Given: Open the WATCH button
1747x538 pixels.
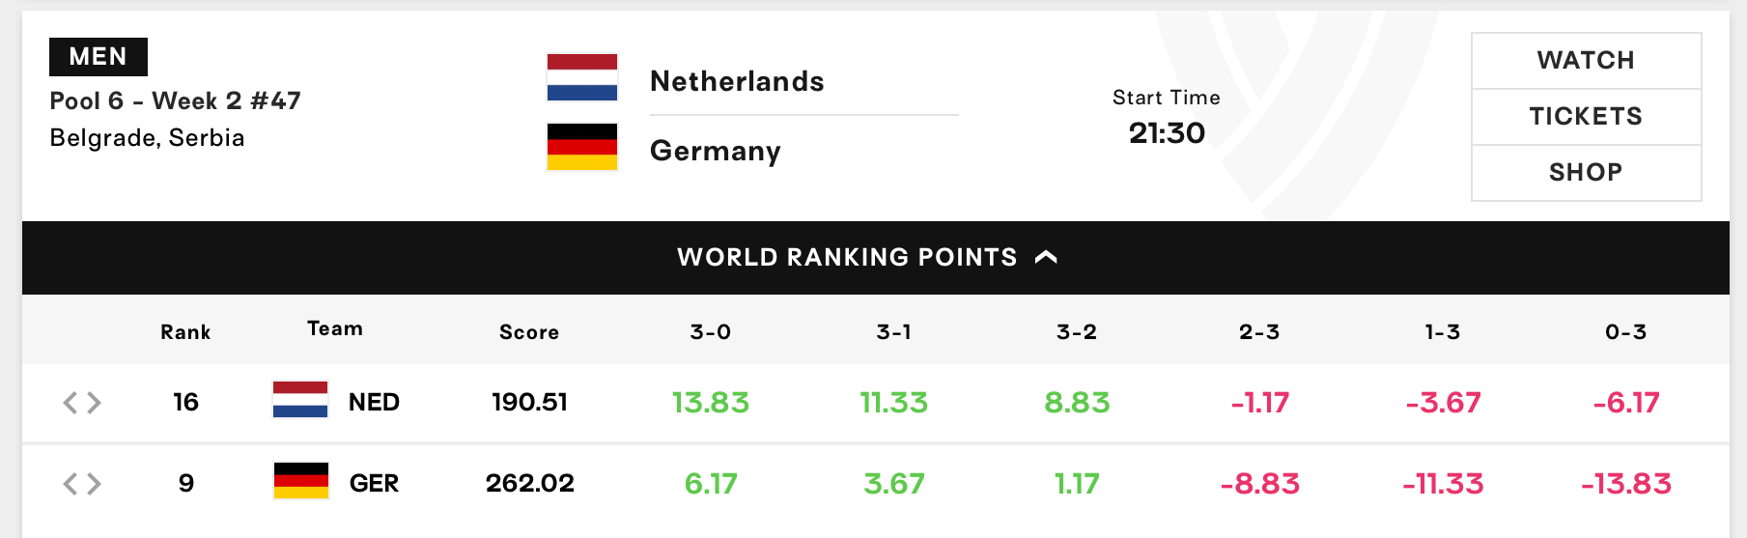Looking at the screenshot, I should (x=1586, y=61).
